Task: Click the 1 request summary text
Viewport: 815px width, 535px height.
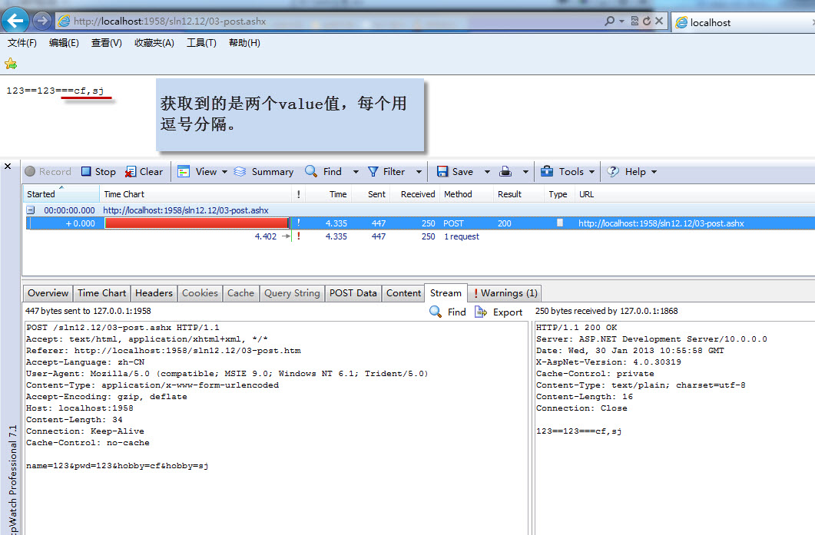Action: (x=462, y=236)
